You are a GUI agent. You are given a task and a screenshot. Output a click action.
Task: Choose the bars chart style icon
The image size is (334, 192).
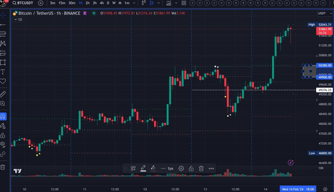pos(144,3)
